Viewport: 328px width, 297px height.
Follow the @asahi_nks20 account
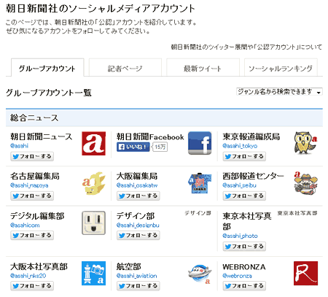[32, 286]
